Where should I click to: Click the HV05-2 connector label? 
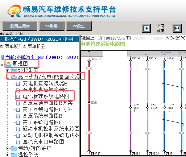pyautogui.click(x=153, y=58)
